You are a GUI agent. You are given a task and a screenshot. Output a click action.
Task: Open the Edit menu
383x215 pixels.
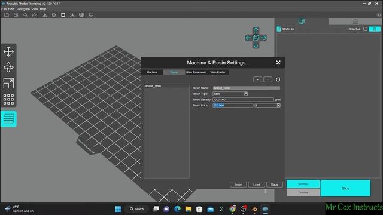11,9
